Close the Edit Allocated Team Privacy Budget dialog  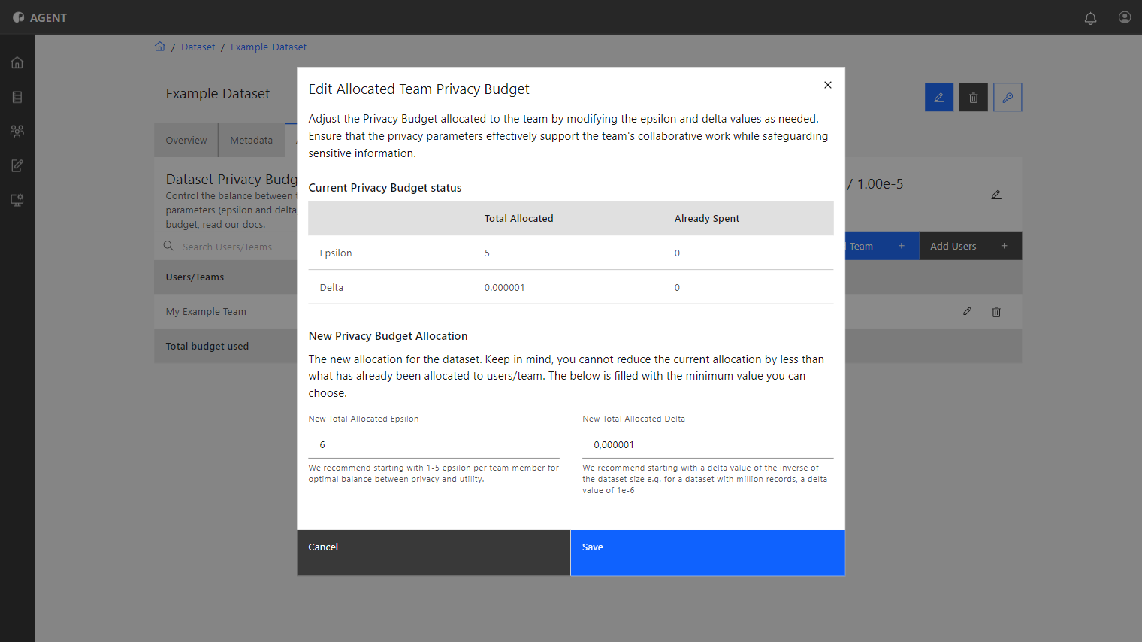click(828, 85)
